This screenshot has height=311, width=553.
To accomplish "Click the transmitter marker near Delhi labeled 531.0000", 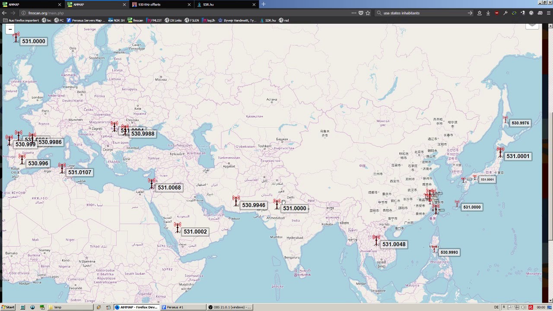I will 277,204.
